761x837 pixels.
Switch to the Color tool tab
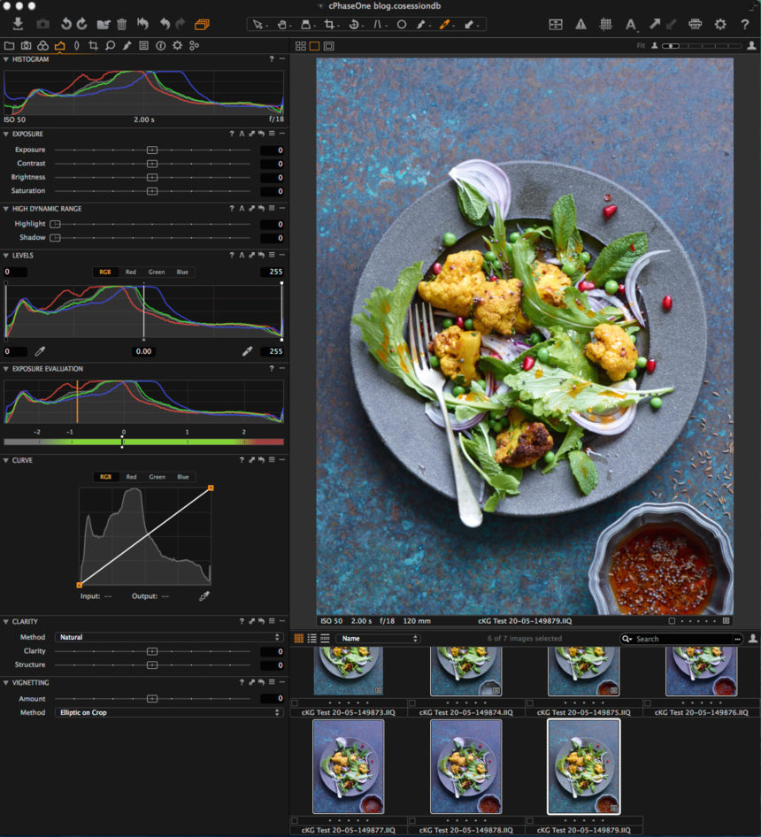(42, 43)
